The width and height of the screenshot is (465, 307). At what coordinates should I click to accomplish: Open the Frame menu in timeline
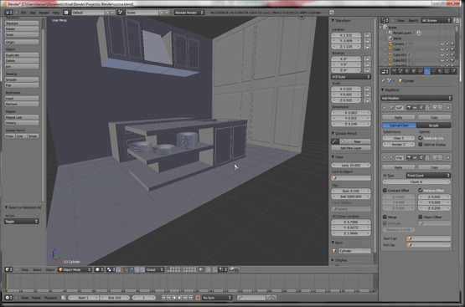[x=36, y=298]
